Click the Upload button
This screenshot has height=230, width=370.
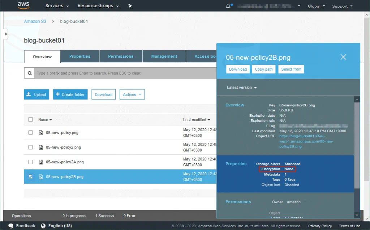[x=36, y=94]
